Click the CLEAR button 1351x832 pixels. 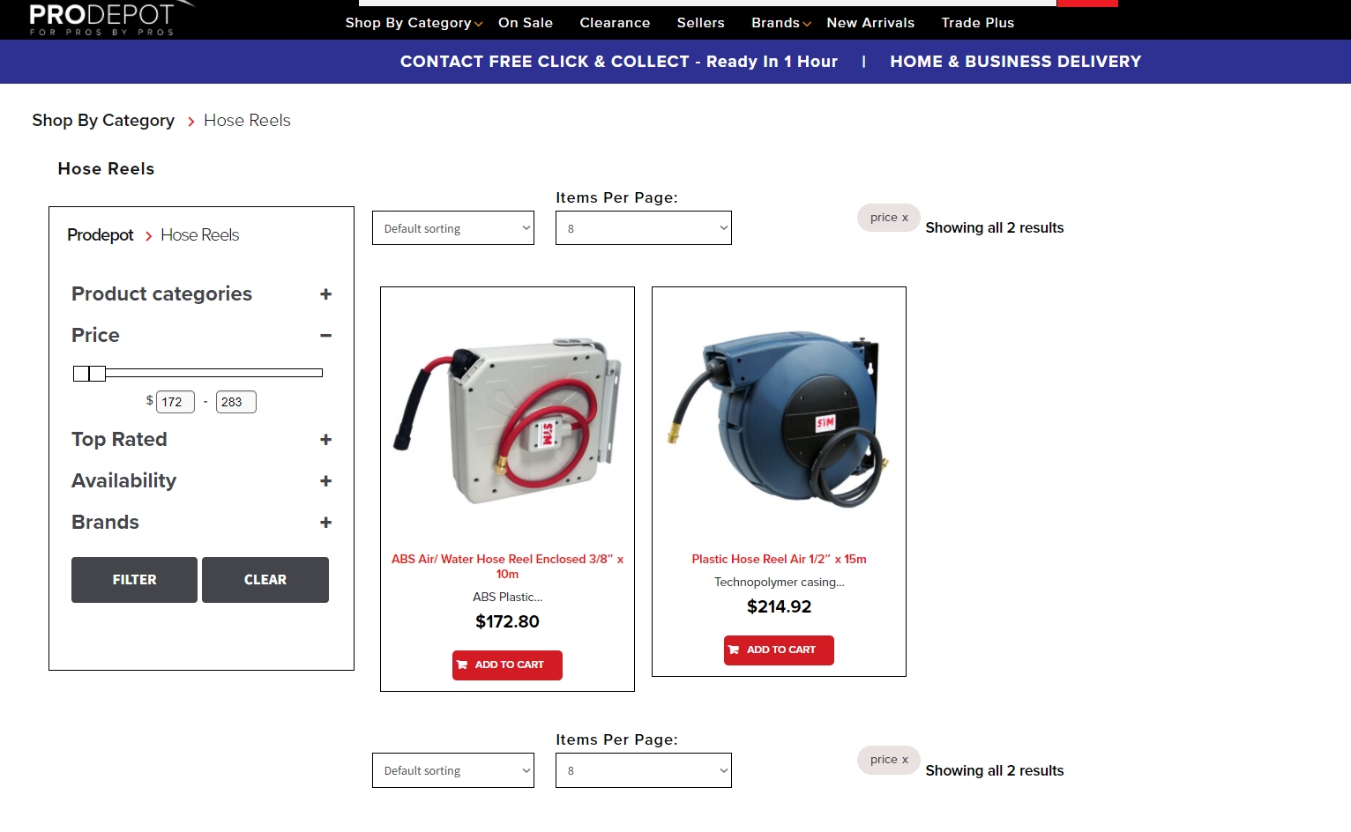click(265, 580)
